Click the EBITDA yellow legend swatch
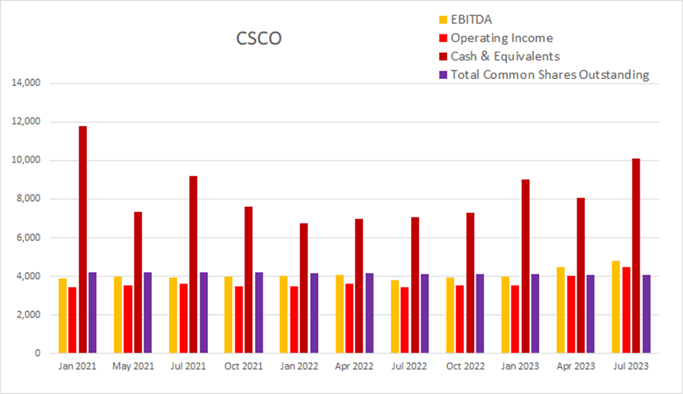This screenshot has width=683, height=394. point(443,20)
